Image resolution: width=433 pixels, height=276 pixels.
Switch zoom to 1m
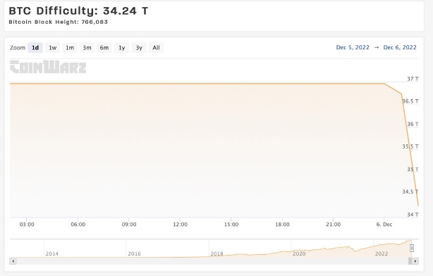pos(70,48)
